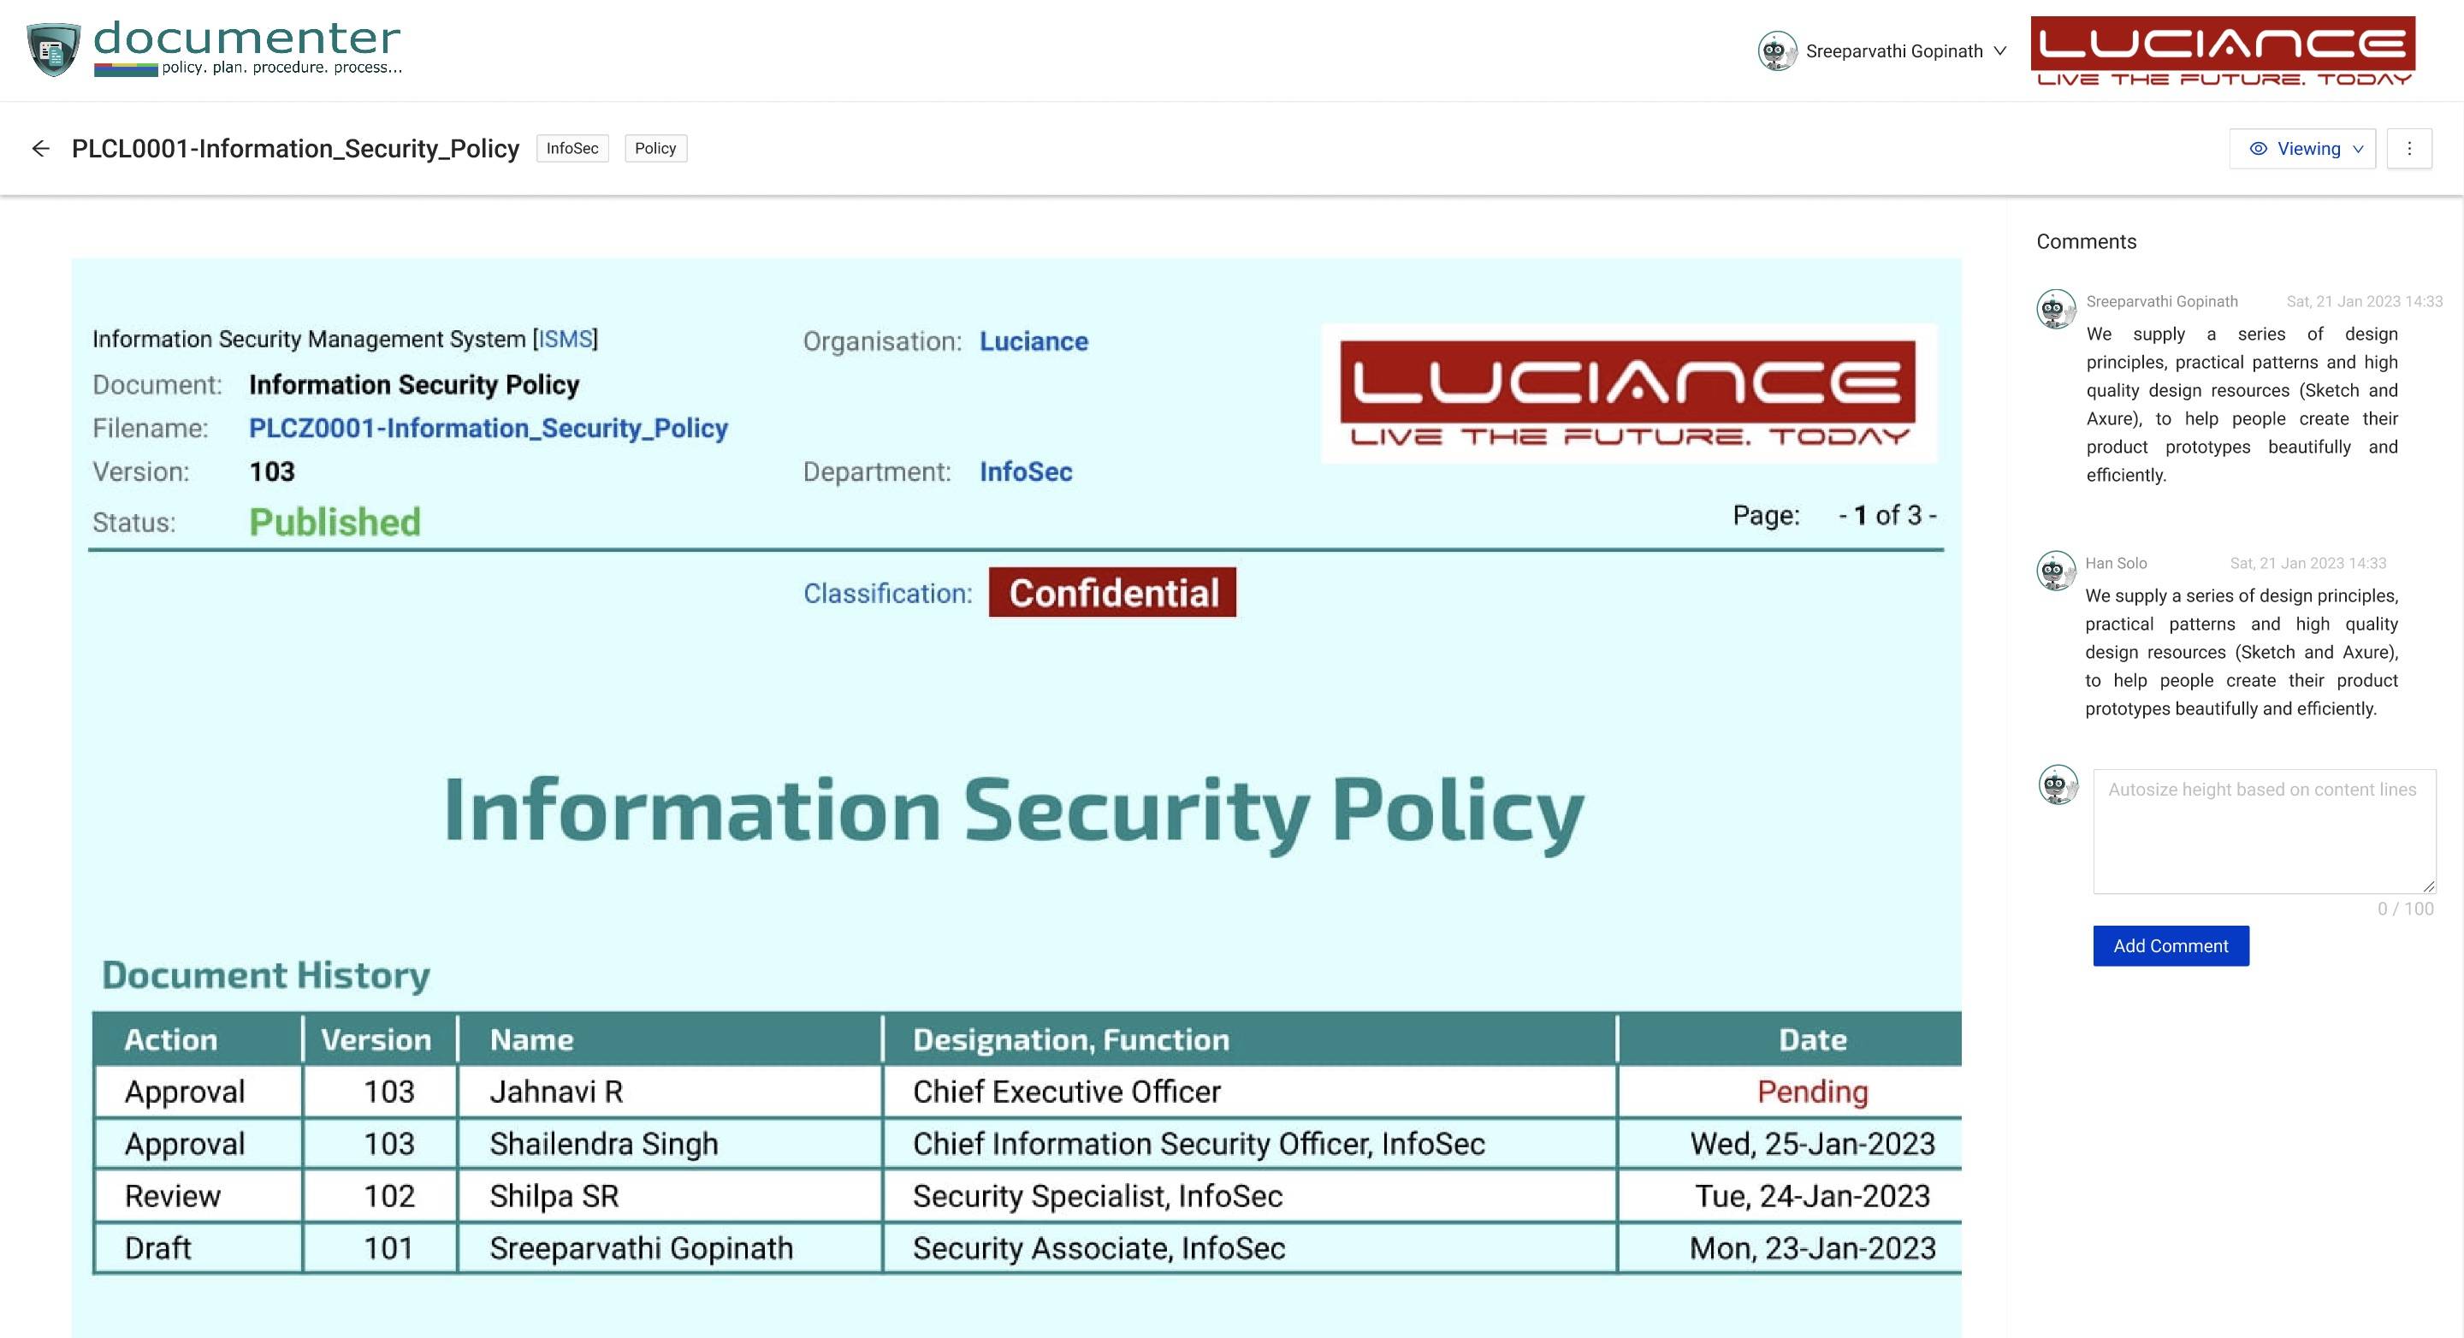The image size is (2464, 1338).
Task: Click the Luciance logo in the top header
Action: coord(2223,50)
